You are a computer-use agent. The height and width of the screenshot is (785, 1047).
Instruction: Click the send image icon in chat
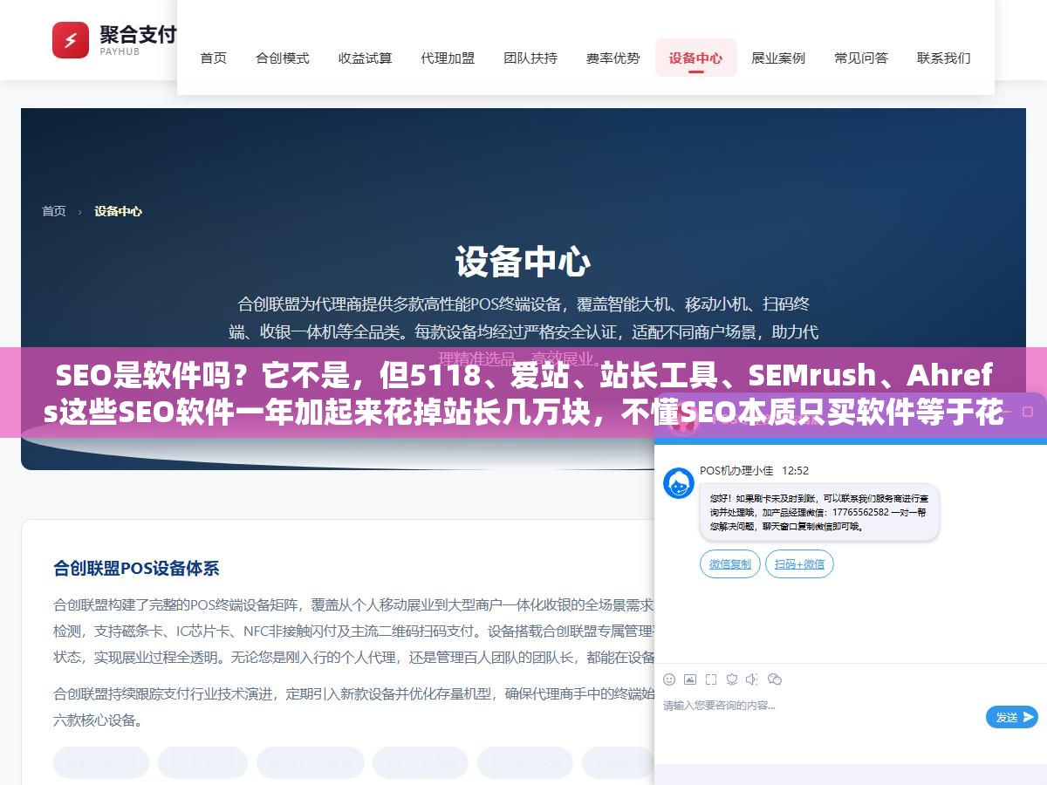point(690,679)
